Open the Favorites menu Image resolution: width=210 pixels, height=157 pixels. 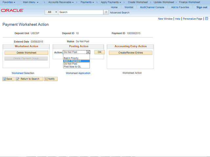tap(9, 2)
